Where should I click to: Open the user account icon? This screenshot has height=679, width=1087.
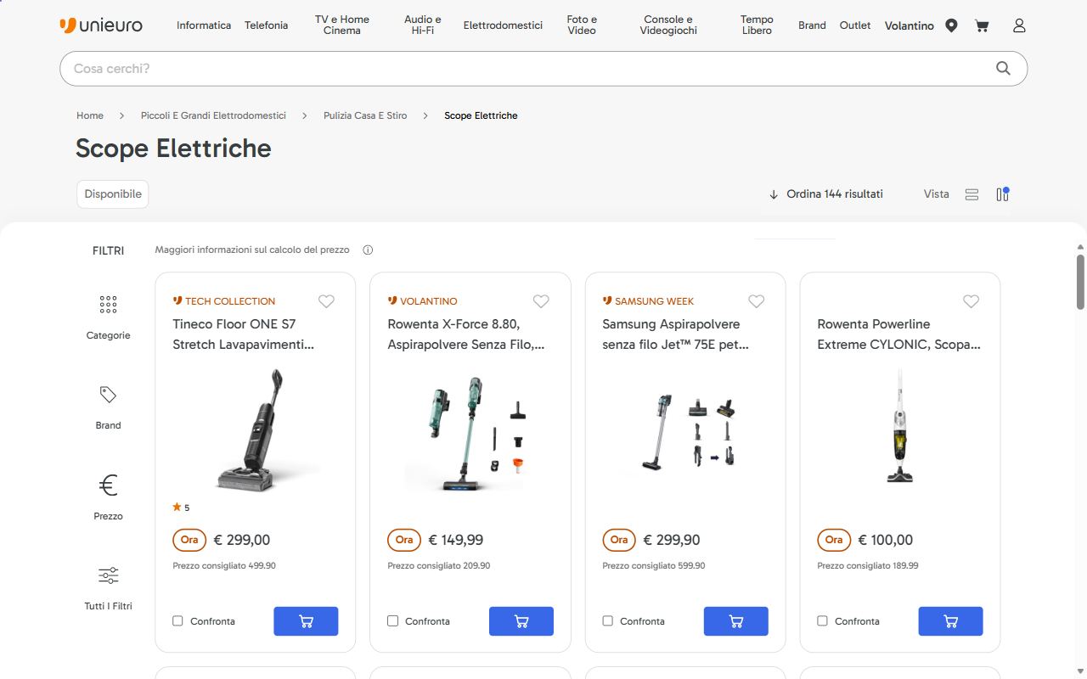pos(1019,25)
